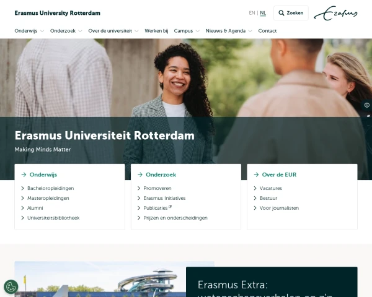The height and width of the screenshot is (297, 372).
Task: Select the NL language option
Action: click(x=263, y=13)
